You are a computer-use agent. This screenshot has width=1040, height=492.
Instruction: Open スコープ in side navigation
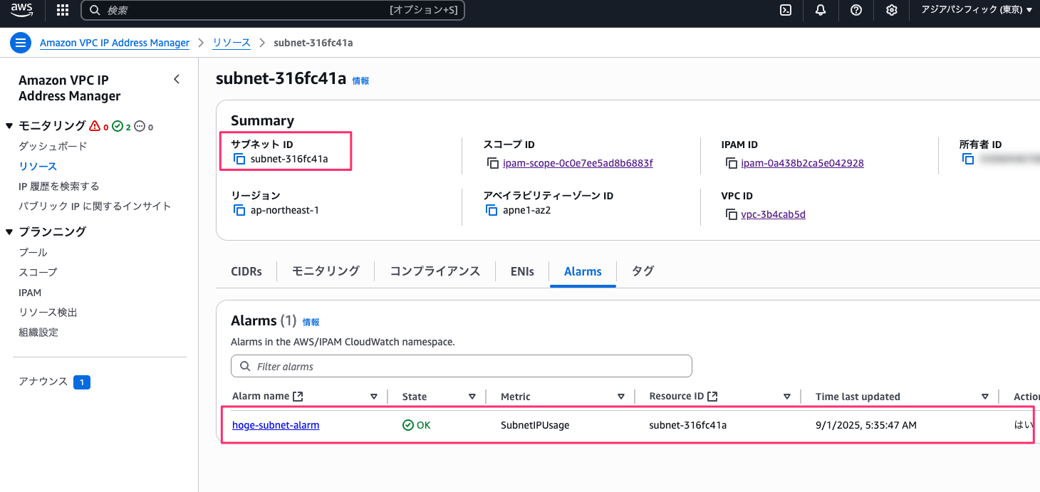point(38,272)
